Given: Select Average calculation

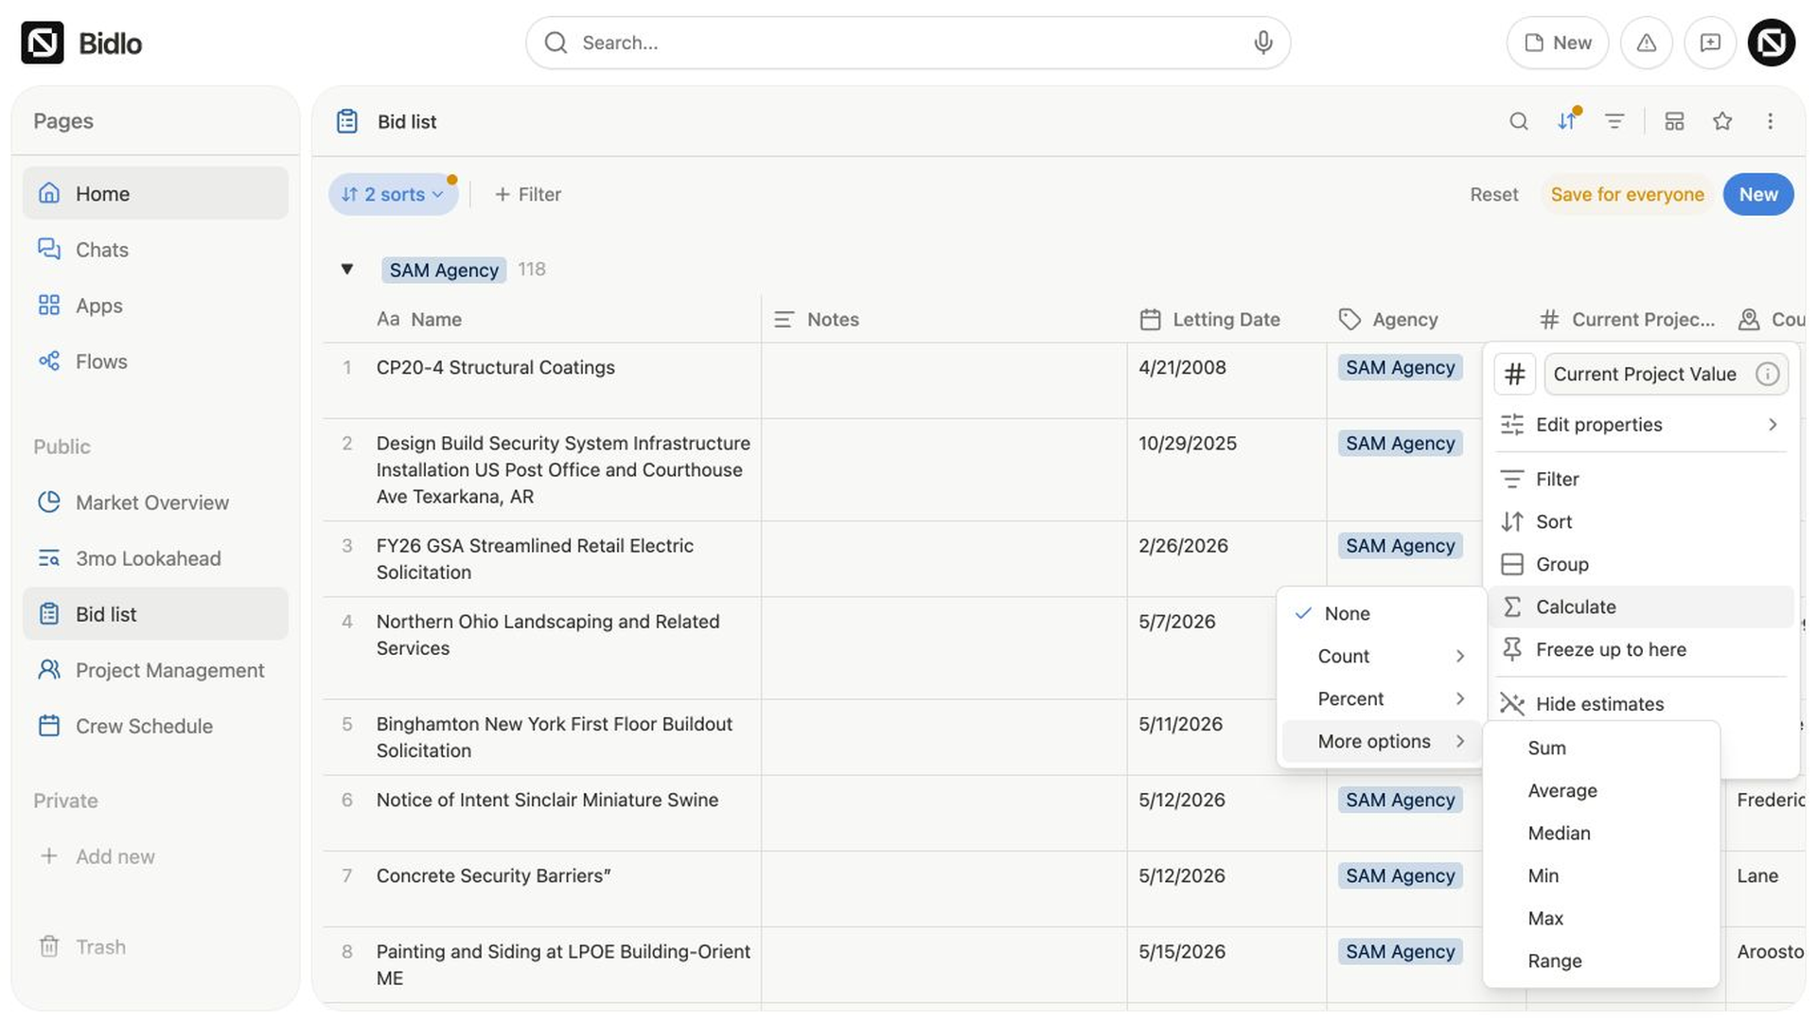Looking at the screenshot, I should [1600, 790].
